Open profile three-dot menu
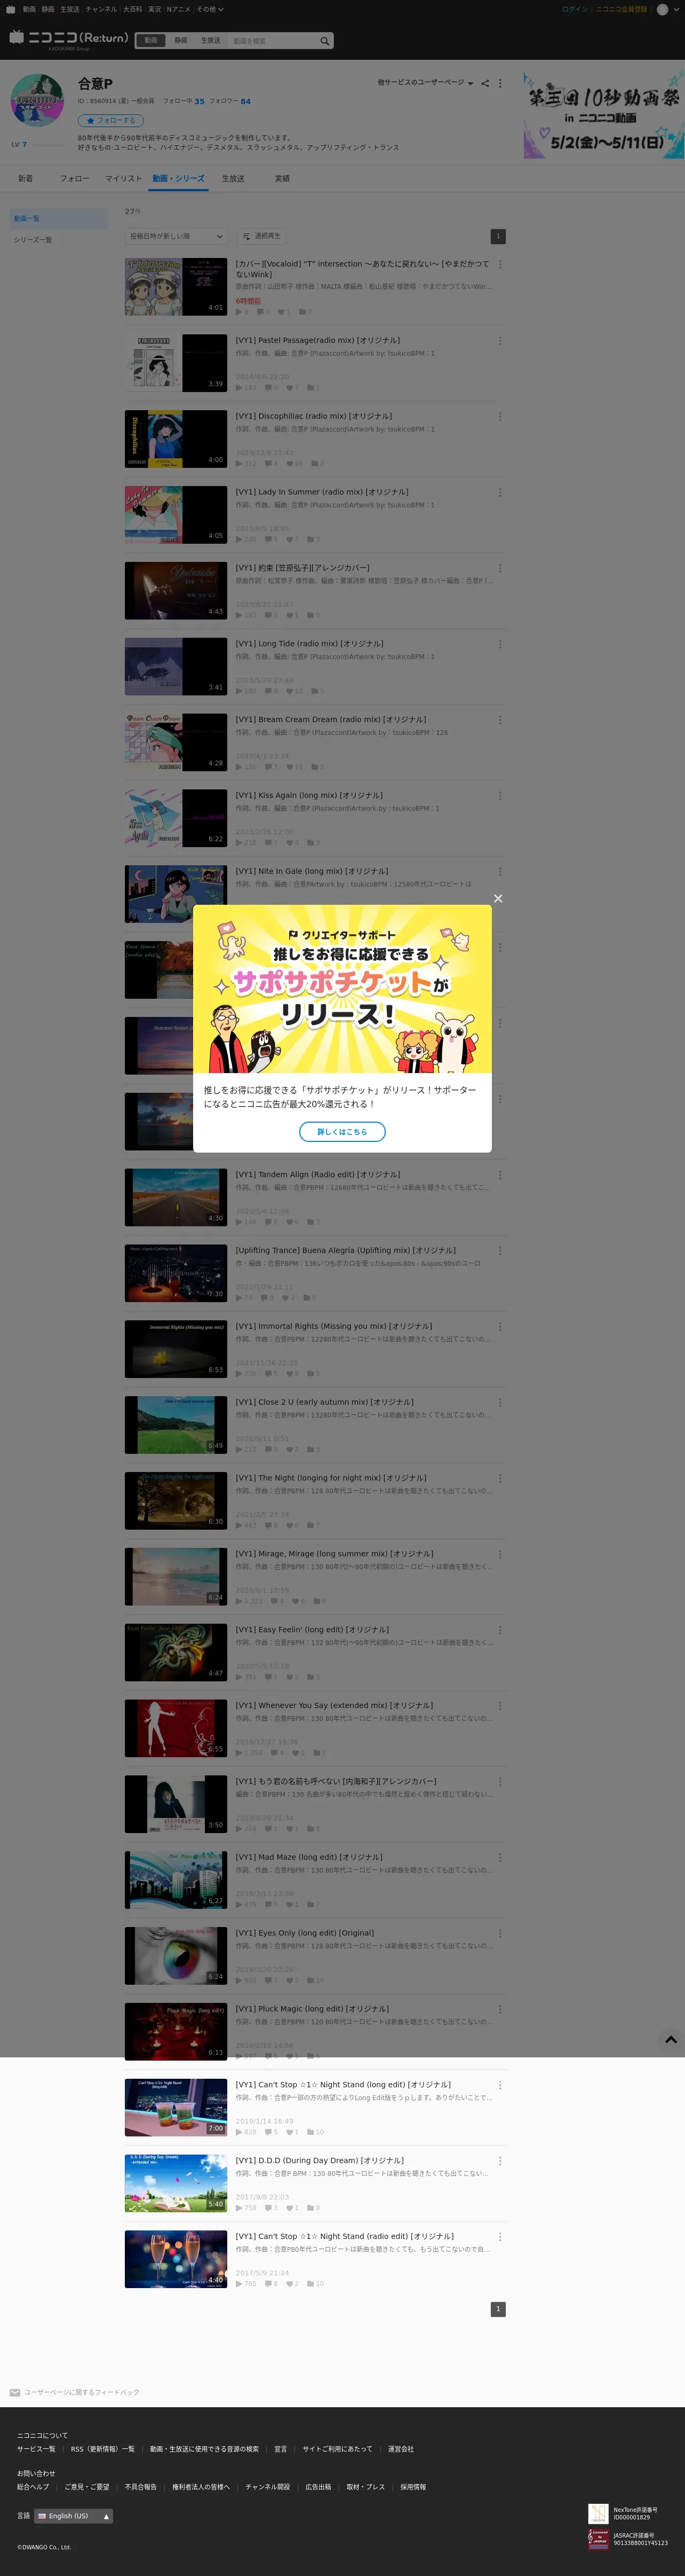Screen dimensions: 685x2576 point(500,83)
